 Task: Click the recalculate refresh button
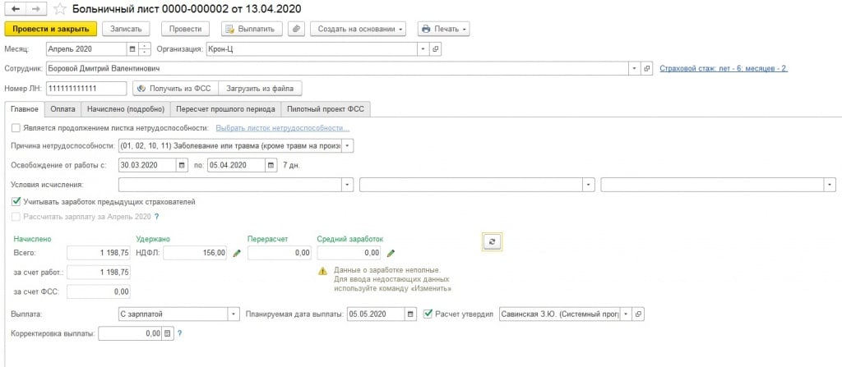(492, 242)
